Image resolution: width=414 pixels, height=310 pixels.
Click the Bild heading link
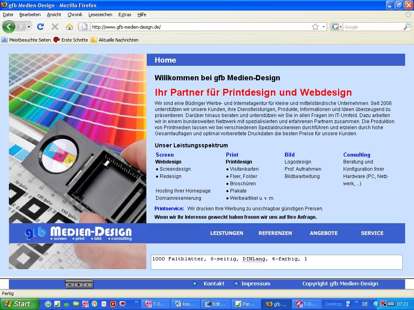click(x=289, y=155)
